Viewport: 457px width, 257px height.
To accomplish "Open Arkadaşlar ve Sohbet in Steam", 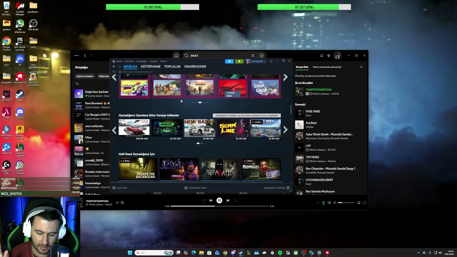I will click(x=276, y=188).
